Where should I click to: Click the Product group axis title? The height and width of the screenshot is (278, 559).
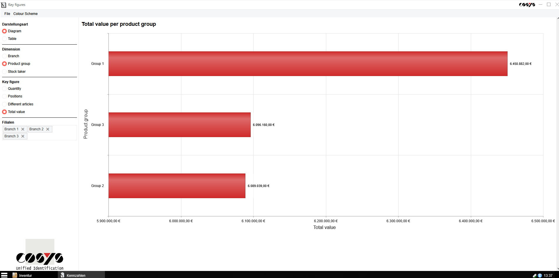pyautogui.click(x=86, y=124)
